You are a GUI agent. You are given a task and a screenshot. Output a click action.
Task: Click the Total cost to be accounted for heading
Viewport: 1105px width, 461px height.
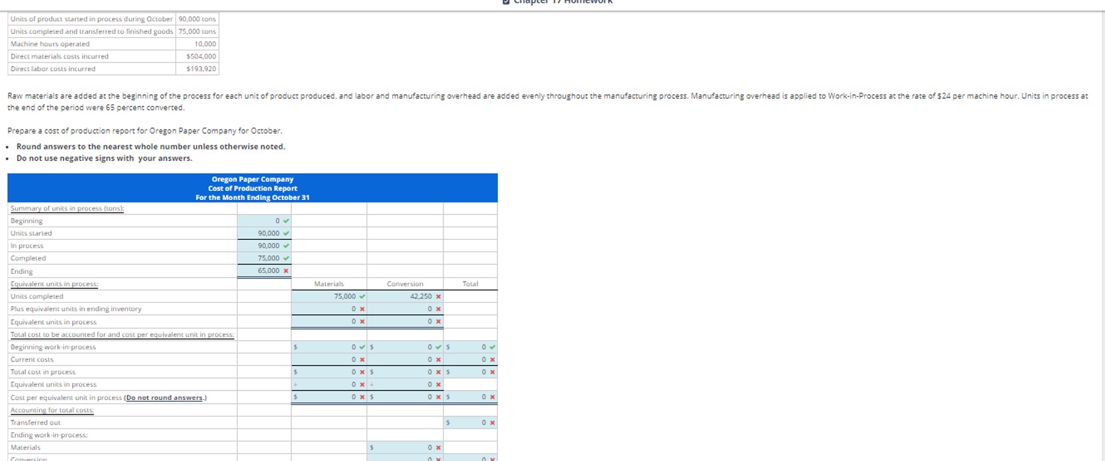coord(122,335)
